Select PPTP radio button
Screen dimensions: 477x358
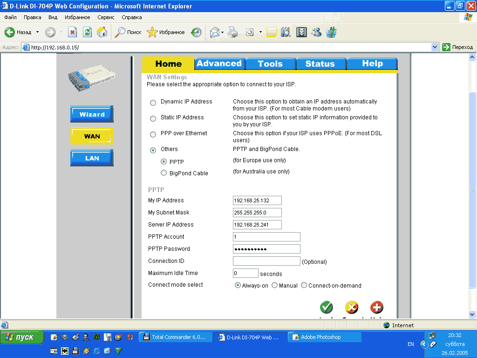164,161
